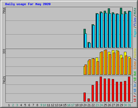Click day label 26 on the x-axis
138x108 pixels.
[109, 105]
